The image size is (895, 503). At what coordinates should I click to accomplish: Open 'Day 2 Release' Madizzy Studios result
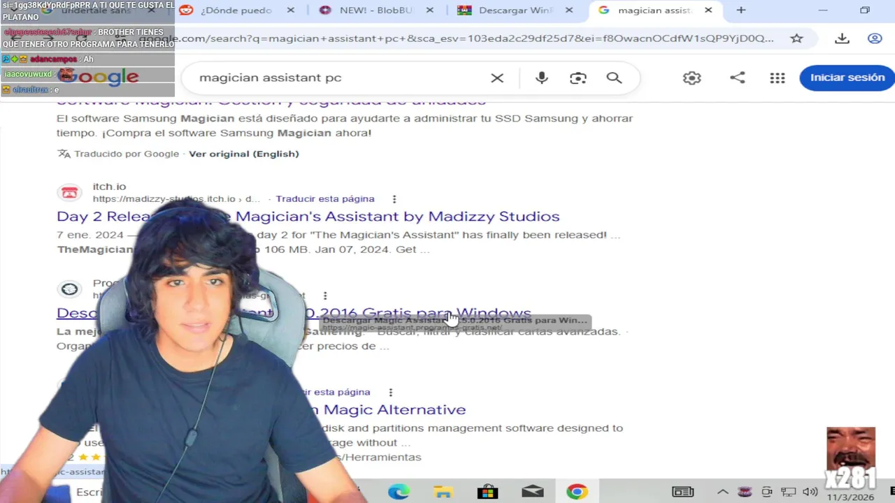[308, 217]
